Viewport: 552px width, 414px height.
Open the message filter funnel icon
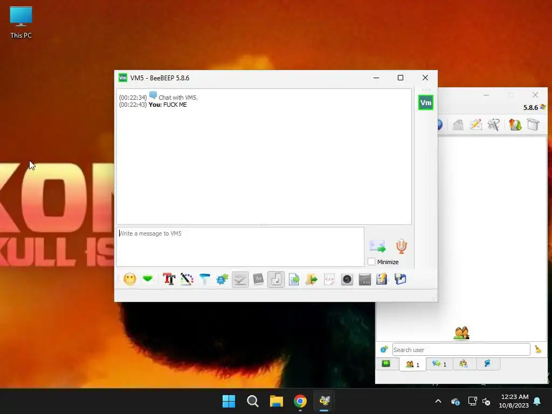204,279
